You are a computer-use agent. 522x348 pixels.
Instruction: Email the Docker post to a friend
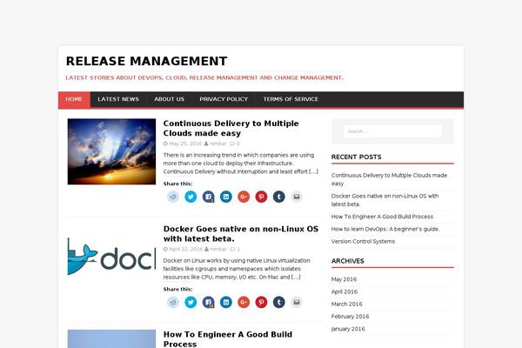297,303
